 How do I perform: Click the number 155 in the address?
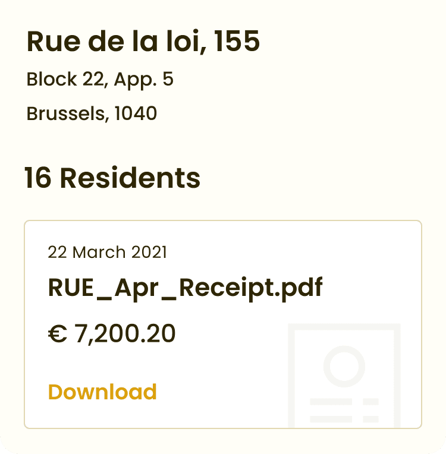pyautogui.click(x=237, y=41)
